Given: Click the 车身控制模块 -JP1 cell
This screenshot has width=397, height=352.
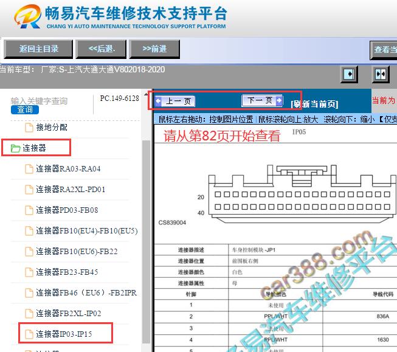Looking at the screenshot, I should coord(254,250).
